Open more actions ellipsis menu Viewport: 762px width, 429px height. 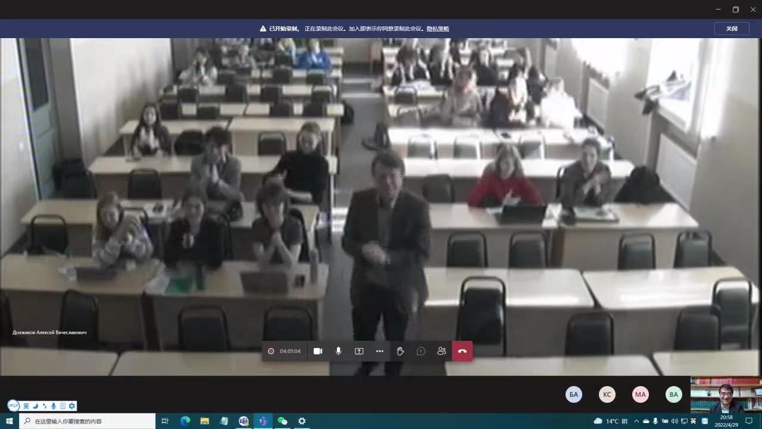380,352
